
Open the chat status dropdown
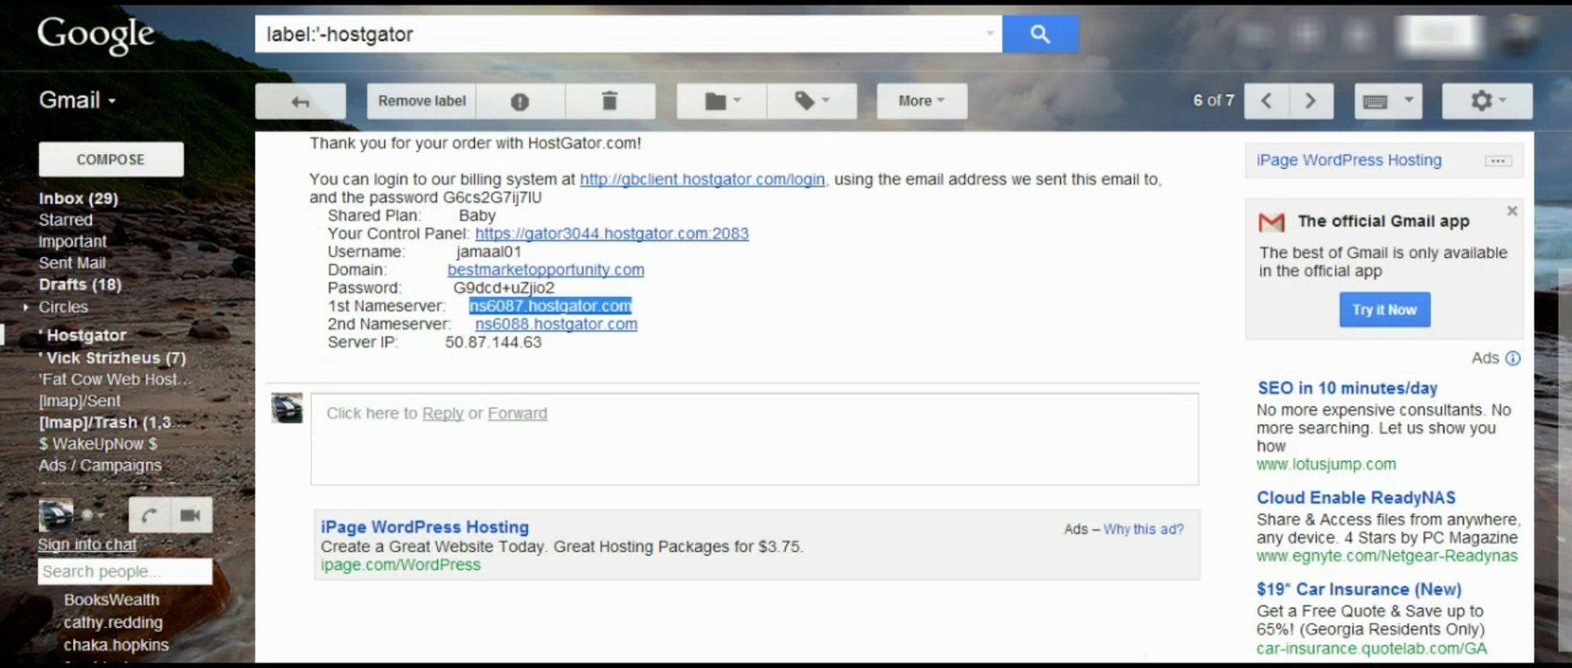[92, 515]
